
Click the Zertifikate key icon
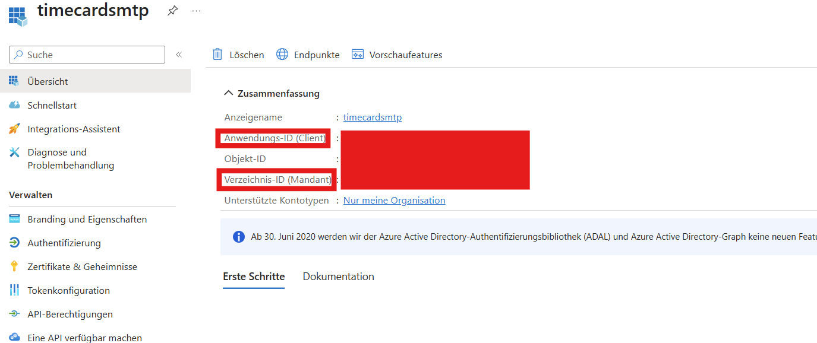[x=14, y=266]
